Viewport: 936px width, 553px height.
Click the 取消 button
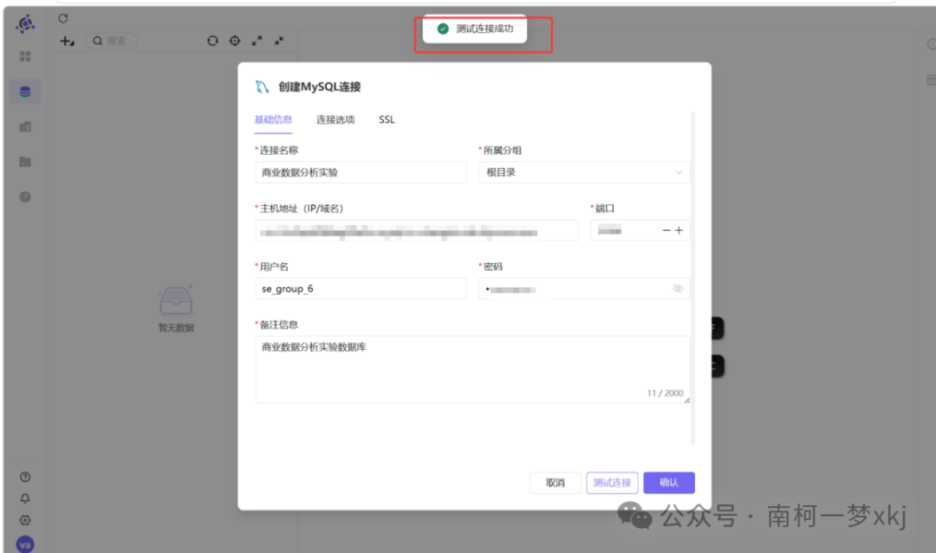pos(556,483)
